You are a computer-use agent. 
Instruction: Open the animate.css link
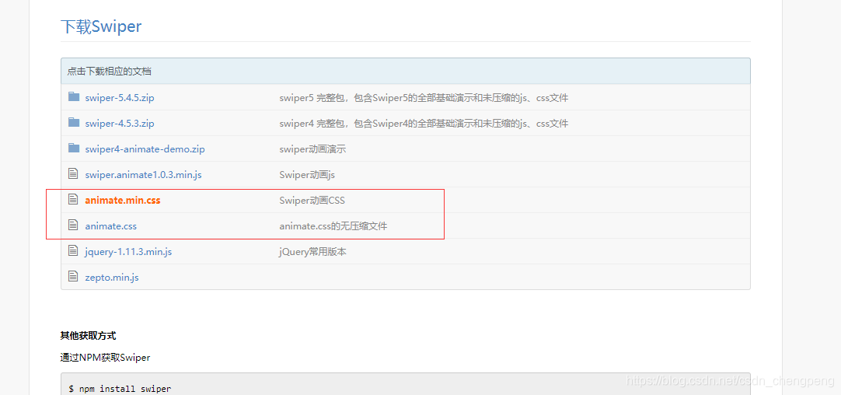[111, 226]
